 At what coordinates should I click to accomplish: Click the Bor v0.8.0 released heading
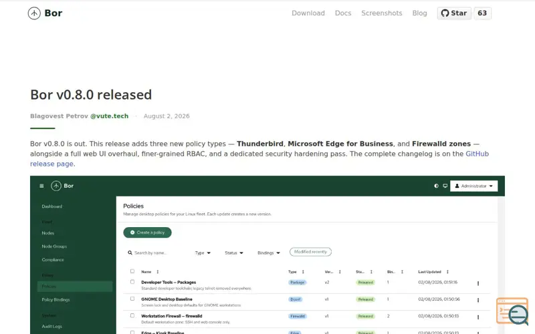click(91, 95)
